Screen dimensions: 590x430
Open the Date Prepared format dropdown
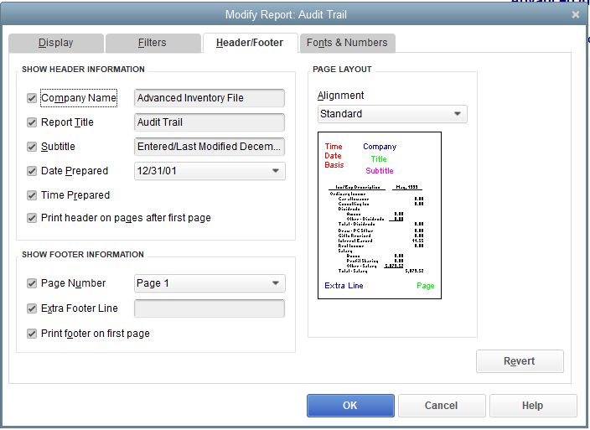pos(210,171)
